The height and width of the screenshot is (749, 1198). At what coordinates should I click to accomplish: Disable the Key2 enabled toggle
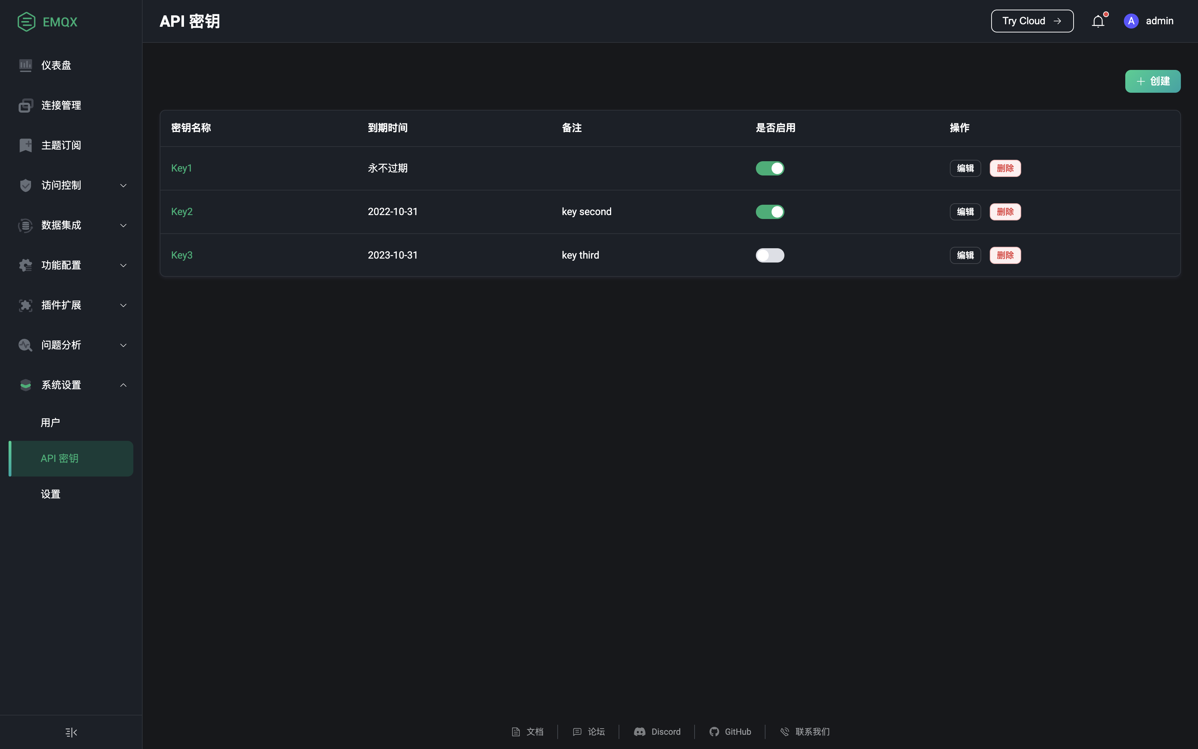coord(770,212)
